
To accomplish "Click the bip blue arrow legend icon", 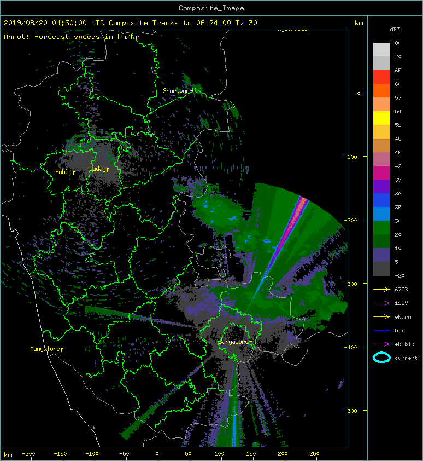I will 381,331.
